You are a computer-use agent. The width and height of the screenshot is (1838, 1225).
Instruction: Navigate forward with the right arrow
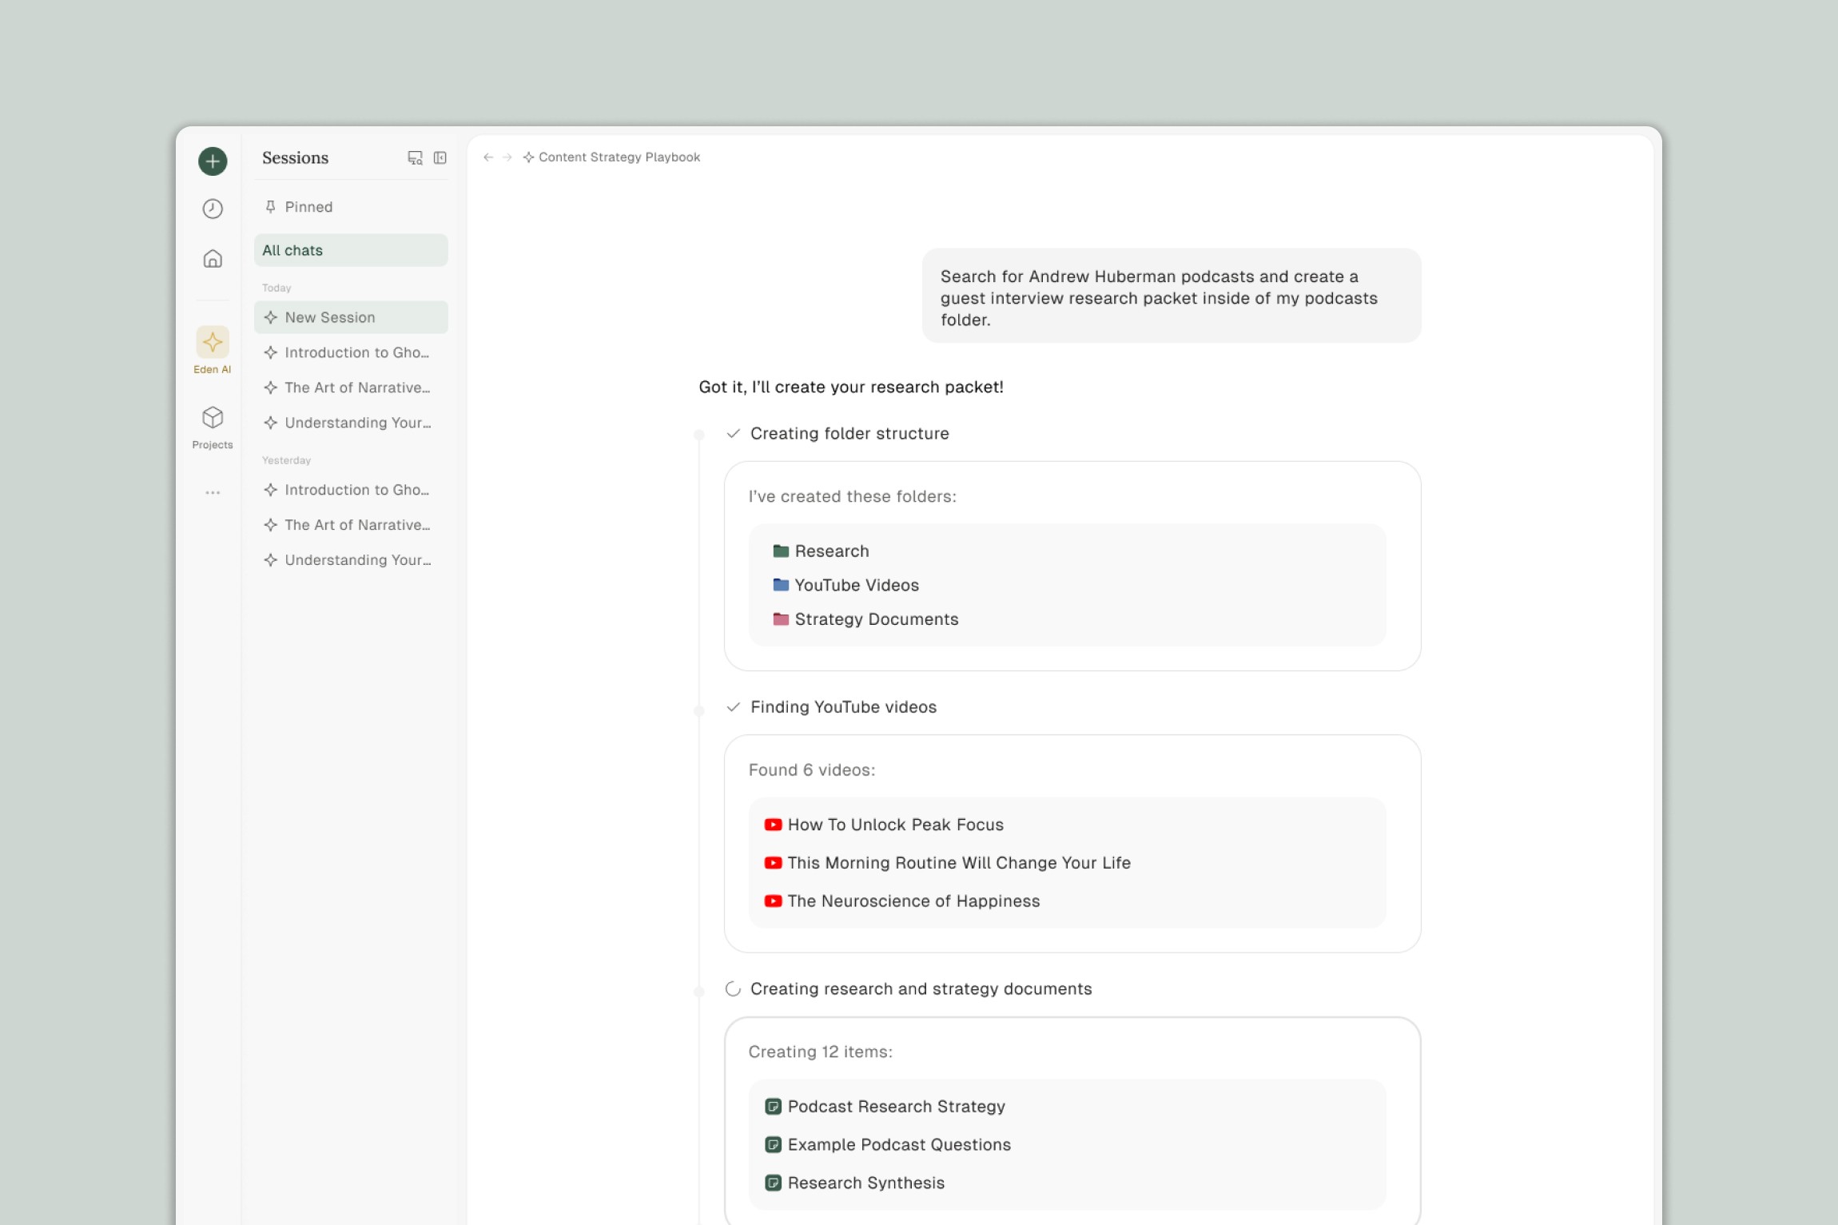[507, 157]
